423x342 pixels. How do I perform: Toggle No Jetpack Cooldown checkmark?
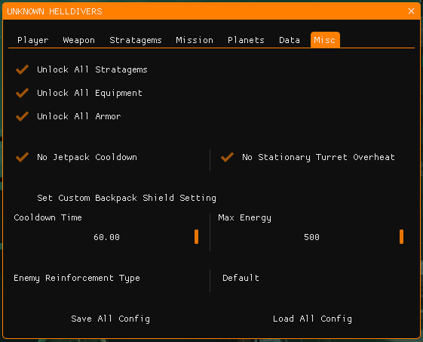(x=22, y=157)
